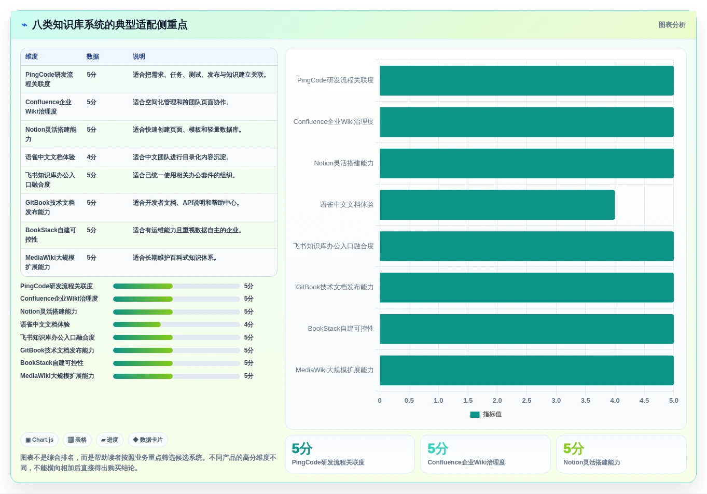
Task: Click the Notion灵活搭建能力 chart bar
Action: (526, 163)
